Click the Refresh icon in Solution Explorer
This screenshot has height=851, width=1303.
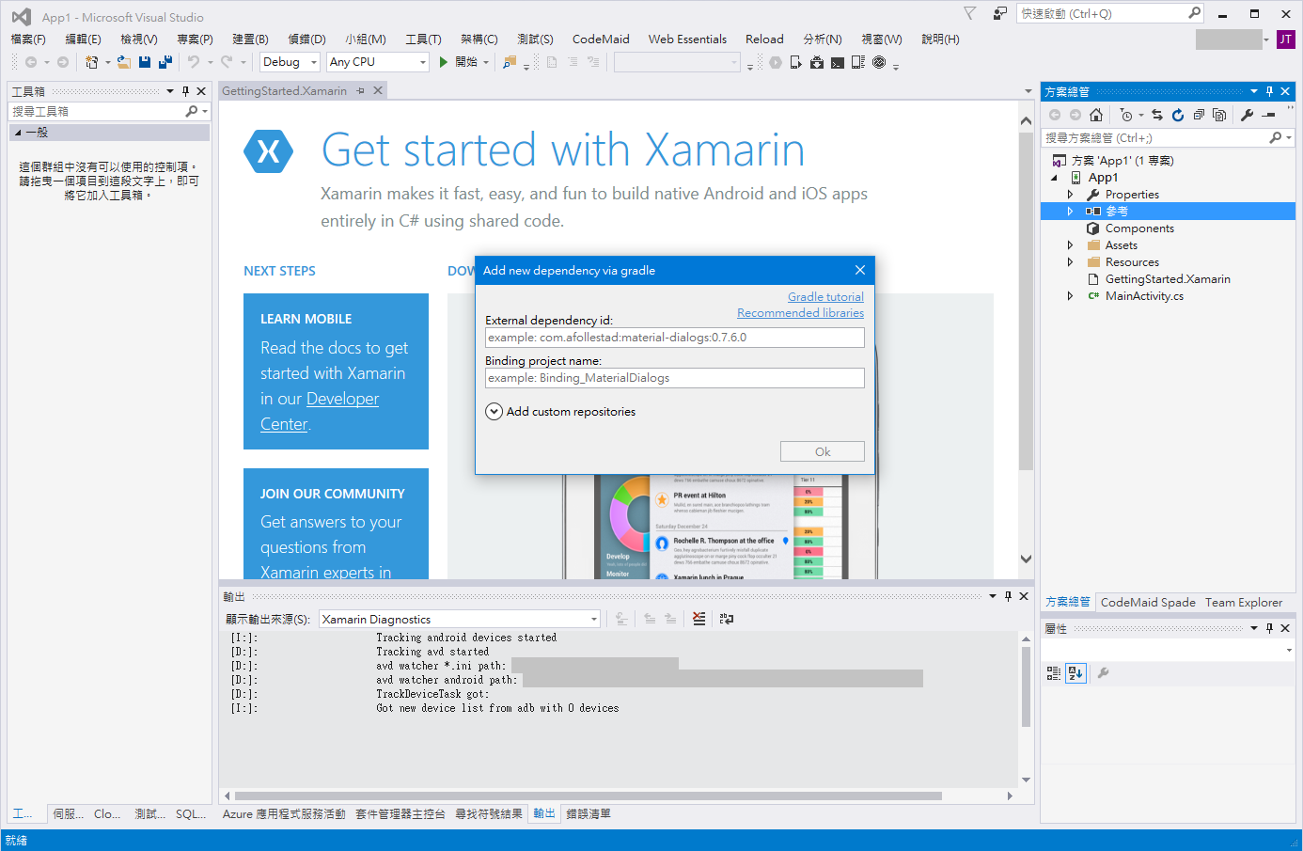[1178, 115]
